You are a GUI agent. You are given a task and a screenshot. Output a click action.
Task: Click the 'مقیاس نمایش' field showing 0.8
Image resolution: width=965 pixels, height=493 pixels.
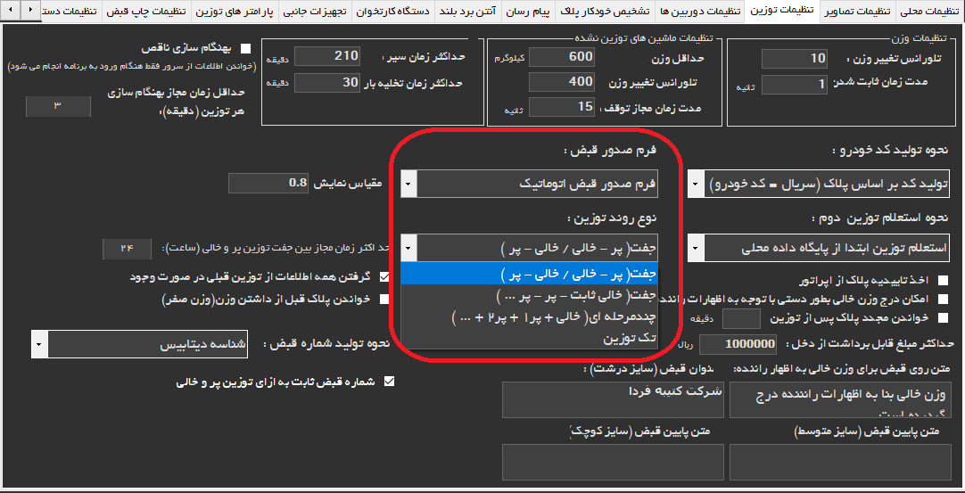coord(268,184)
